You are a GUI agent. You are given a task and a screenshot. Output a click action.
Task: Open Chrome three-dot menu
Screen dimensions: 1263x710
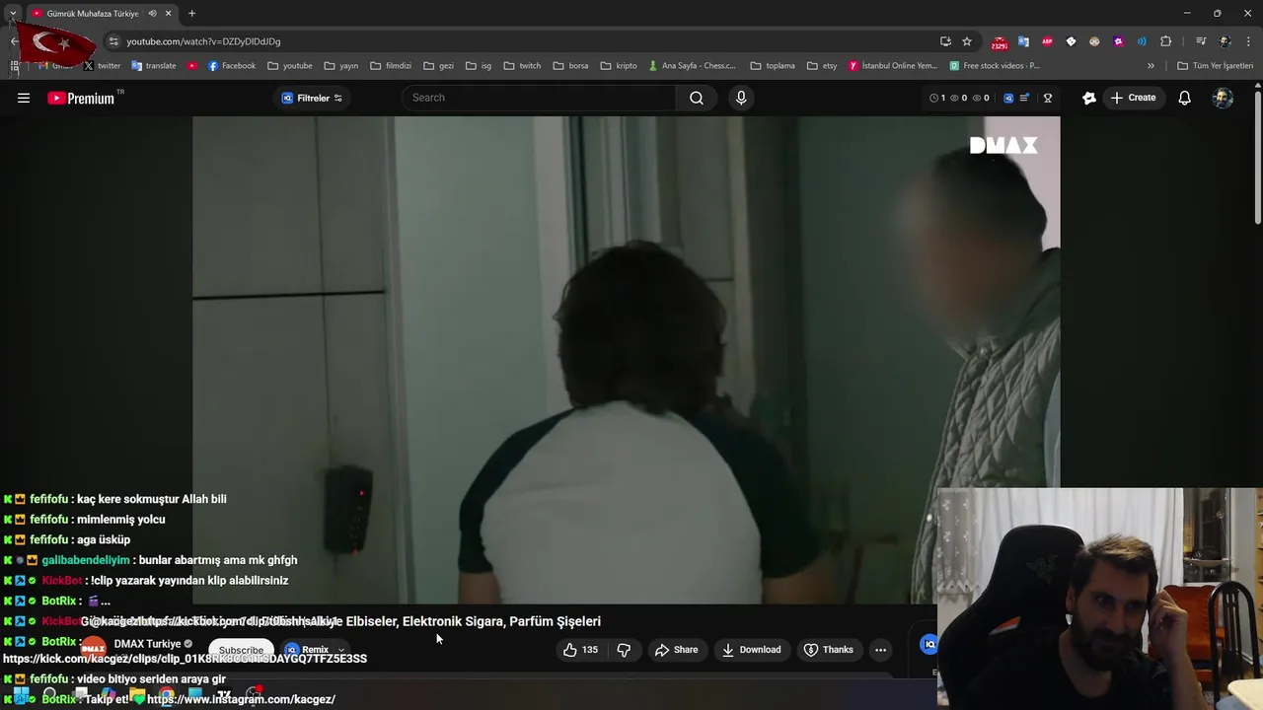coord(1248,41)
